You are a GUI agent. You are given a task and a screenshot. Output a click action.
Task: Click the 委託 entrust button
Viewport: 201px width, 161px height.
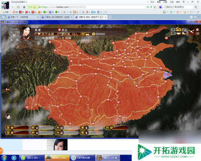[x=85, y=38]
